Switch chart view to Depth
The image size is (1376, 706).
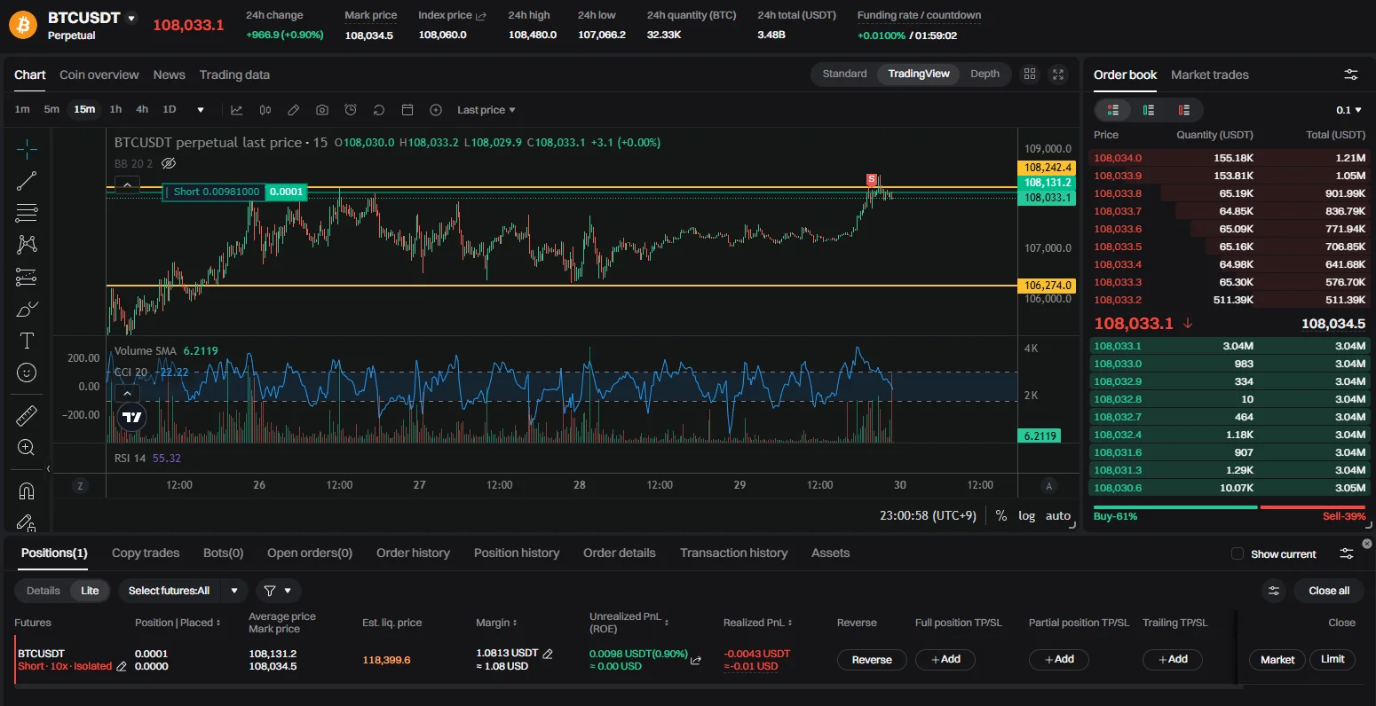pyautogui.click(x=985, y=75)
